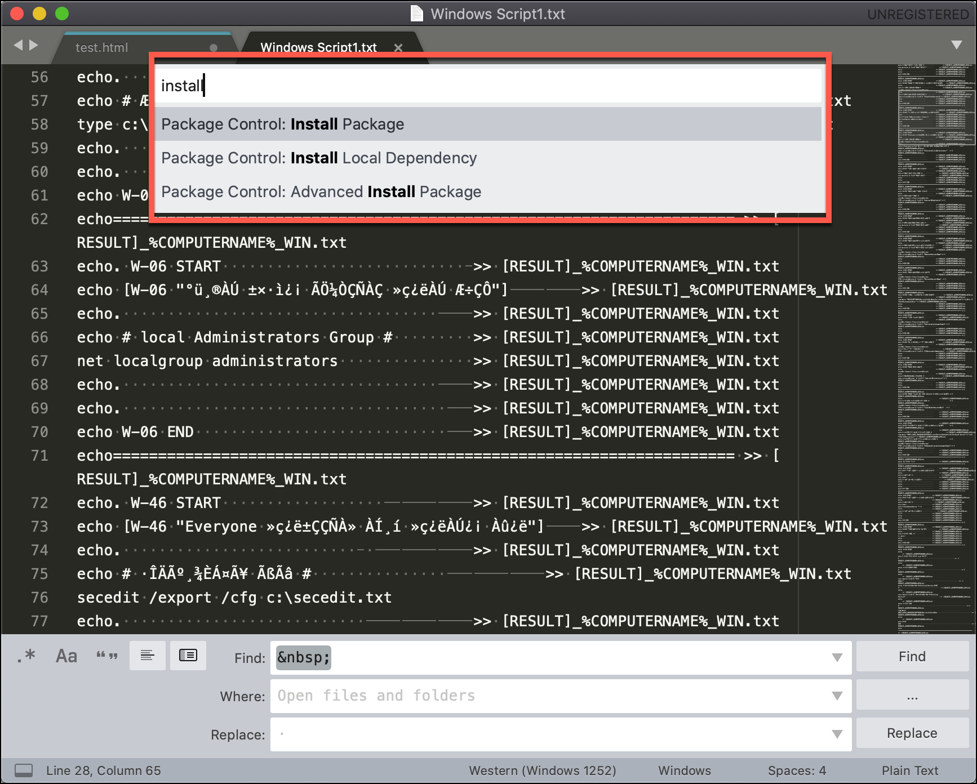
Task: Click 'echo W-06 END' line
Action: (x=135, y=432)
